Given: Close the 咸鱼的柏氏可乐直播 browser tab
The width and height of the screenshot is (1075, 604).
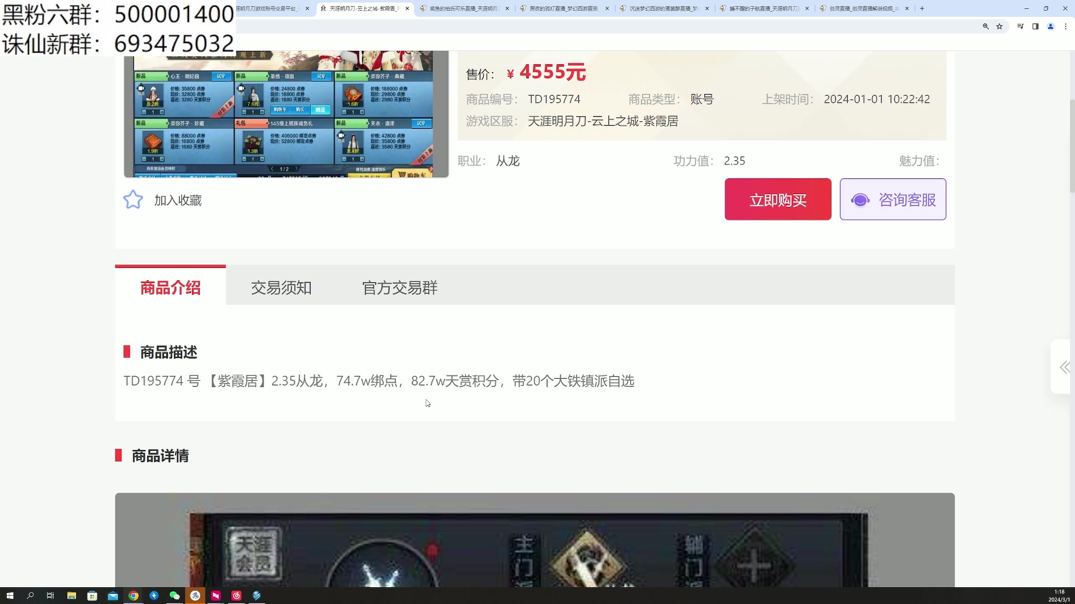Looking at the screenshot, I should [507, 8].
